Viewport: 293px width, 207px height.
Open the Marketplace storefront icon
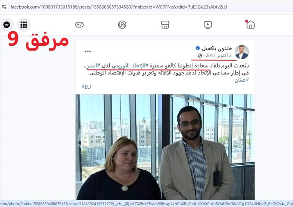pyautogui.click(x=165, y=25)
